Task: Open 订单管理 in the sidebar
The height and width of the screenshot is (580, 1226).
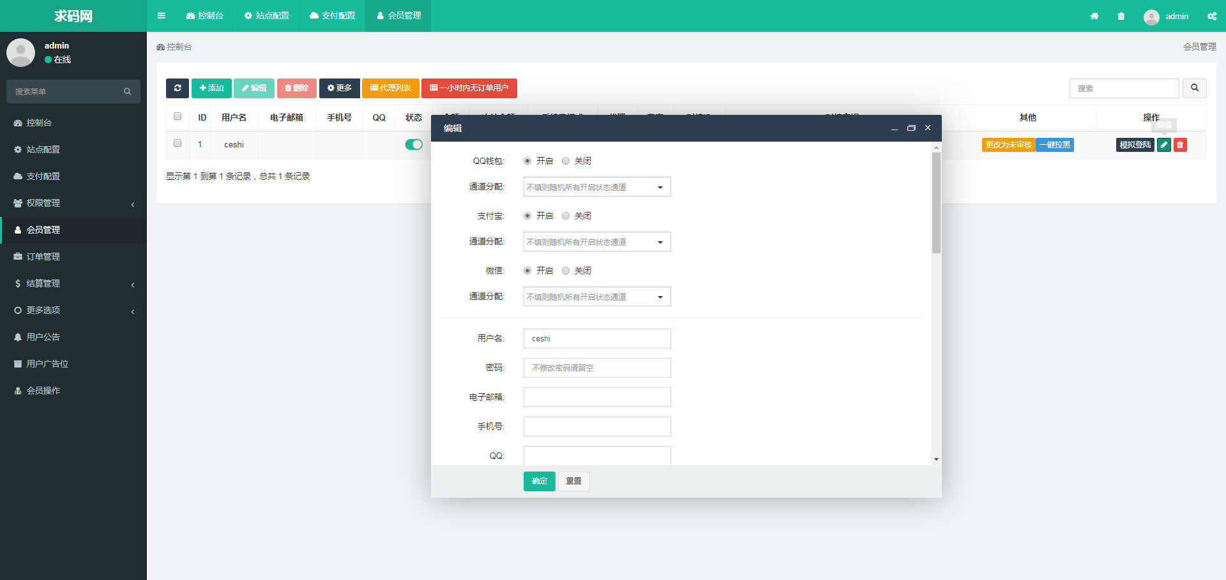Action: click(x=43, y=257)
